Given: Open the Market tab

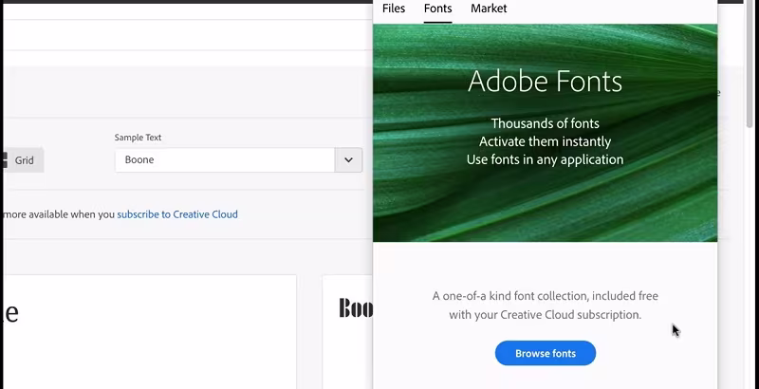Looking at the screenshot, I should coord(489,9).
